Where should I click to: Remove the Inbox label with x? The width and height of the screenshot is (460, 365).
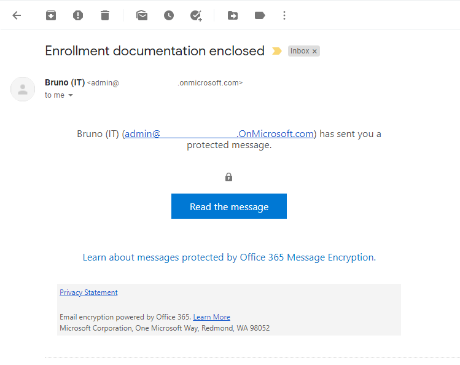pyautogui.click(x=314, y=52)
